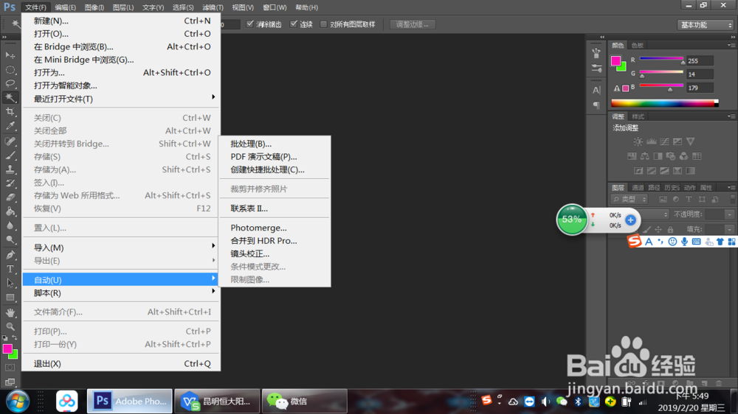Add a Brightness/Contrast adjustment
This screenshot has width=738, height=414.
[638, 141]
